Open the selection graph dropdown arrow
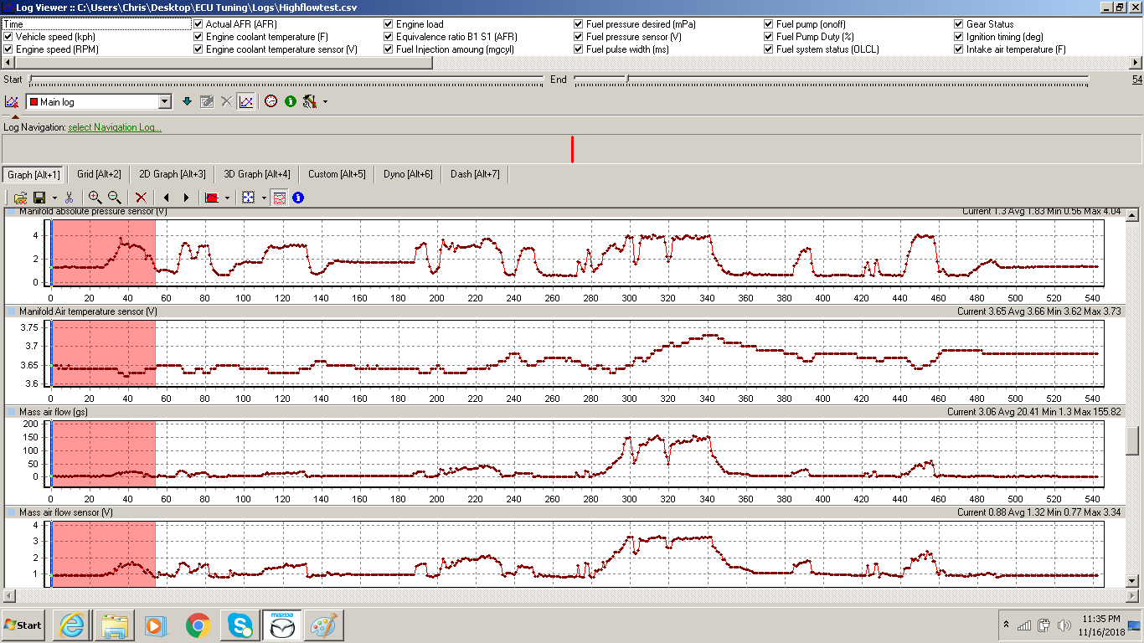This screenshot has height=643, width=1144. coord(227,198)
